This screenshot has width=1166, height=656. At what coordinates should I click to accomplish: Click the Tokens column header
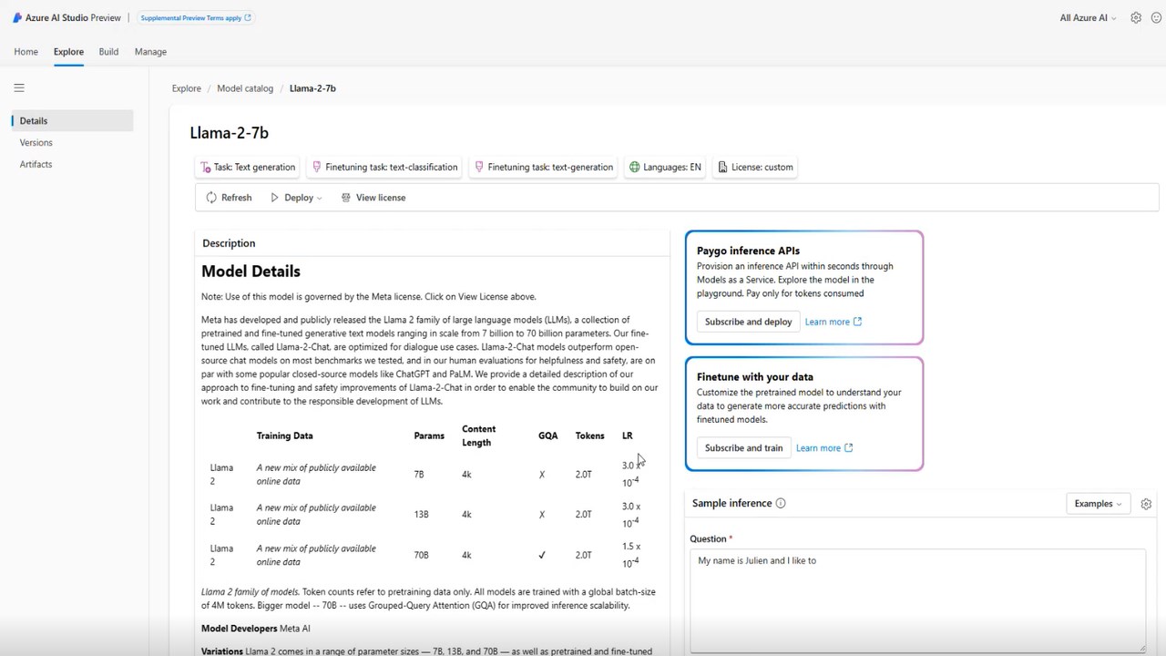pyautogui.click(x=589, y=436)
